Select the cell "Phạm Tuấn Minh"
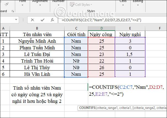 pos(37,48)
